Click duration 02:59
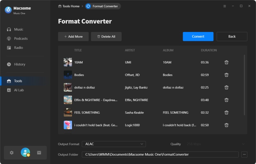The width and height of the screenshot is (256, 164). pos(205,75)
